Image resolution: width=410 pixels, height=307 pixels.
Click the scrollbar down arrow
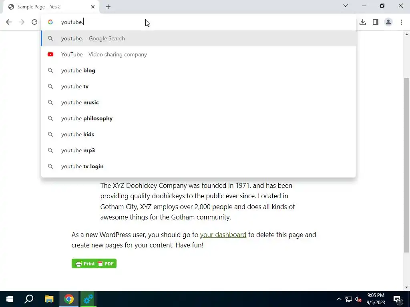(406, 287)
